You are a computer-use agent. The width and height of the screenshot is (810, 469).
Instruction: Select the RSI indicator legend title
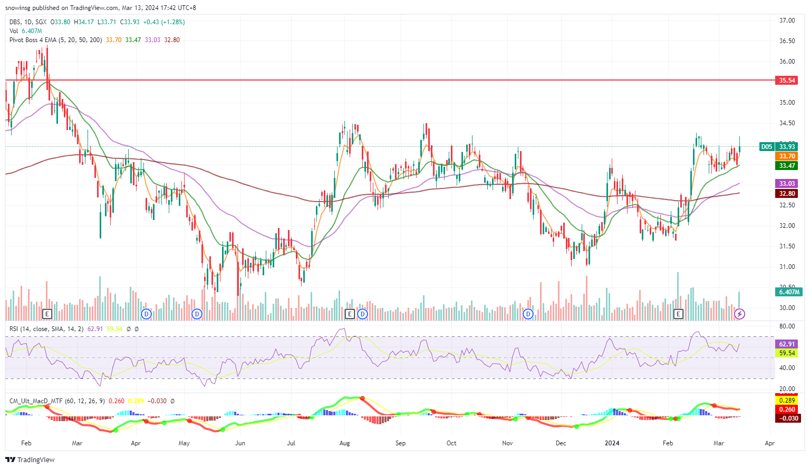(x=45, y=329)
